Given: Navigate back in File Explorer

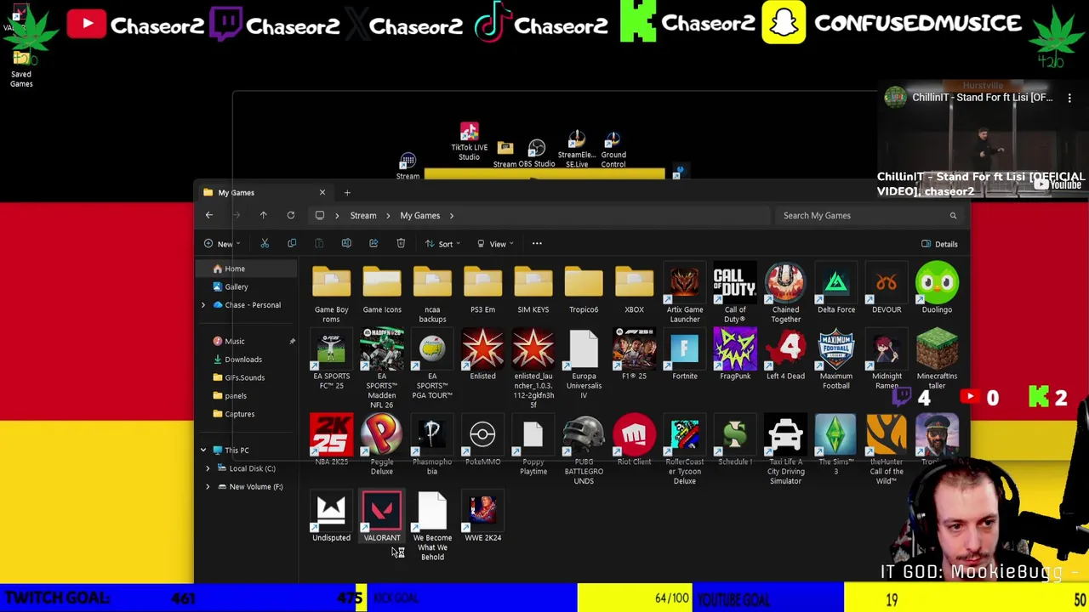Looking at the screenshot, I should tap(208, 215).
